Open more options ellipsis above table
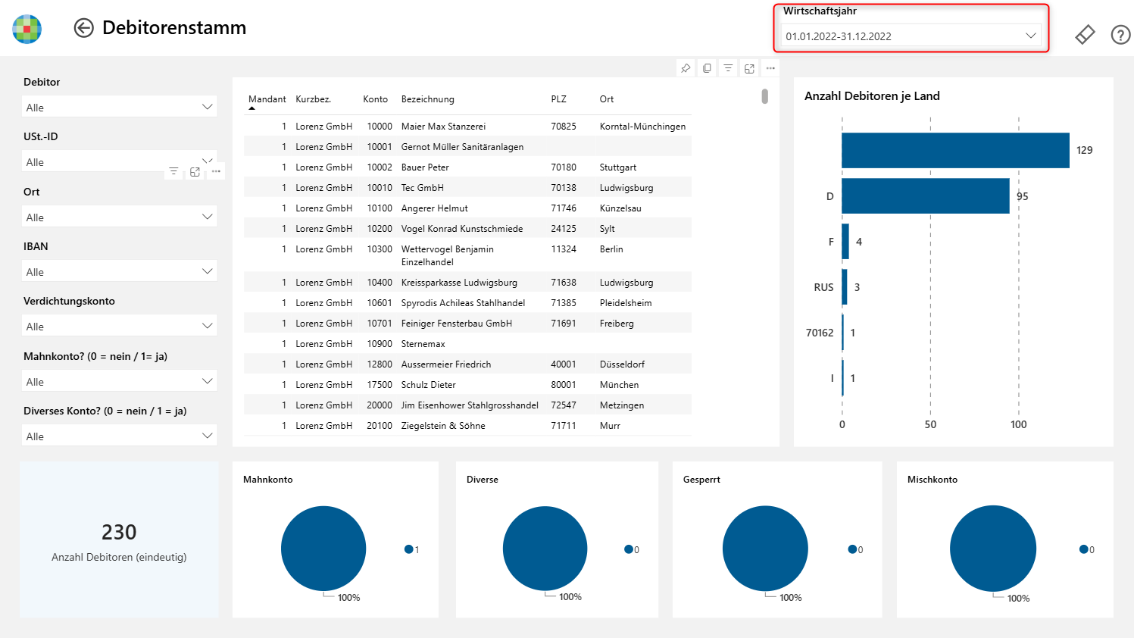The width and height of the screenshot is (1134, 638). 770,68
